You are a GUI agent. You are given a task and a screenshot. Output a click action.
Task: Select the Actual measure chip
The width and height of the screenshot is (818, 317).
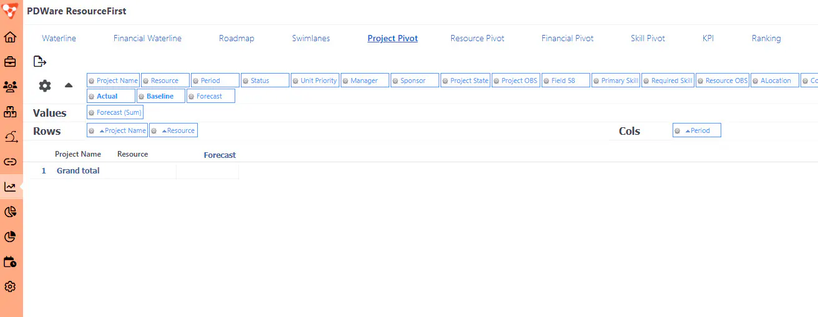[x=111, y=96]
